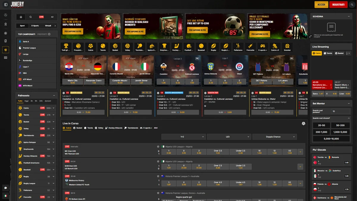357x201 pixels.
Task: Toggle the sidebar panel icon next to the Jokery logo
Action: (x=6, y=5)
